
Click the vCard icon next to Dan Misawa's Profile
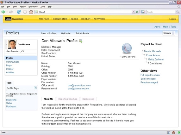[x=81, y=41]
